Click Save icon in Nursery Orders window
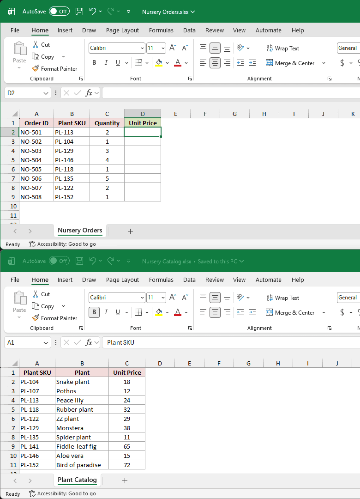The width and height of the screenshot is (360, 499). (79, 12)
